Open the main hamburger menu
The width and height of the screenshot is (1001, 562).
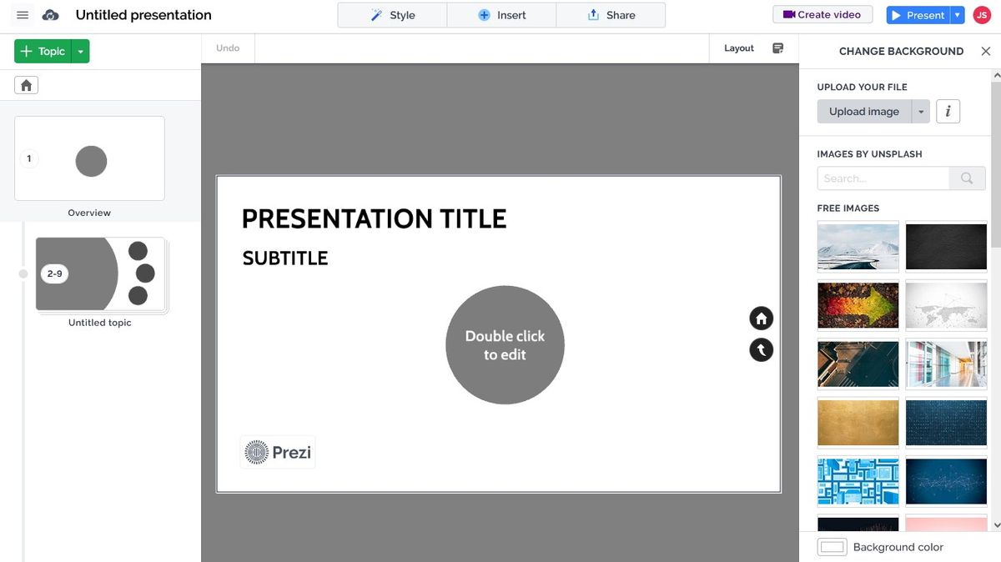coord(23,14)
